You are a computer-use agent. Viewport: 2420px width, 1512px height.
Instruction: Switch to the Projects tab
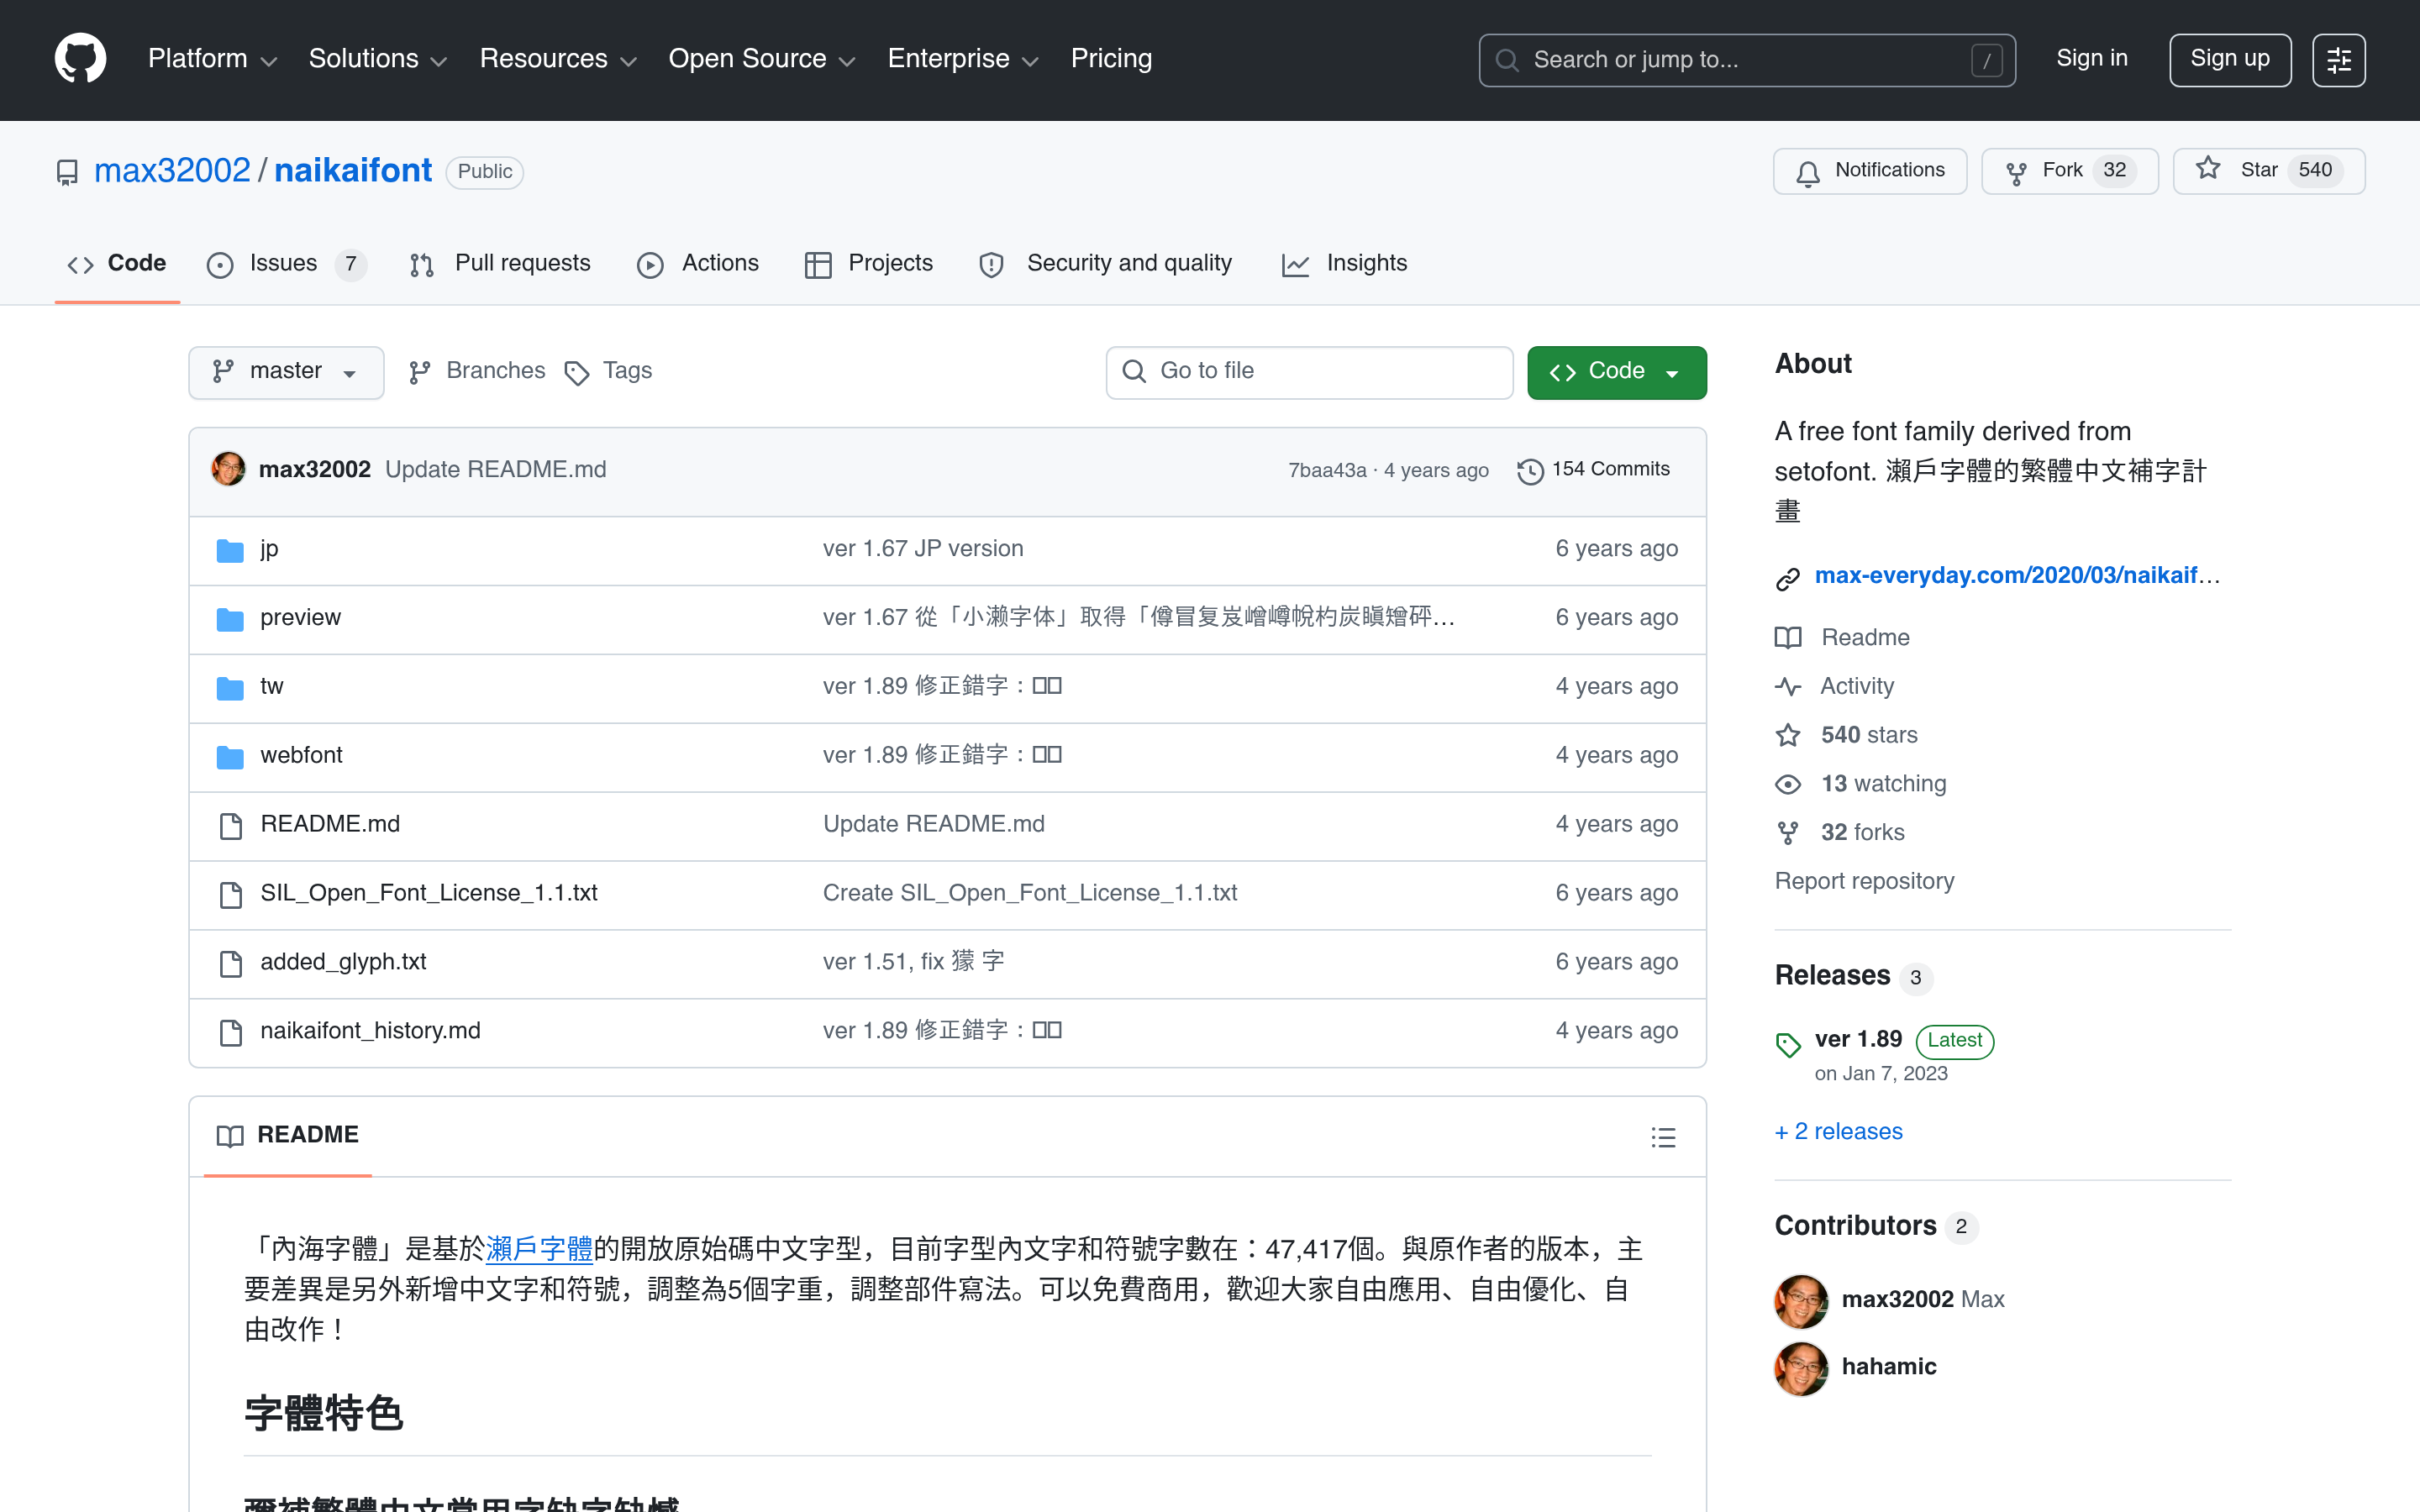tap(868, 264)
